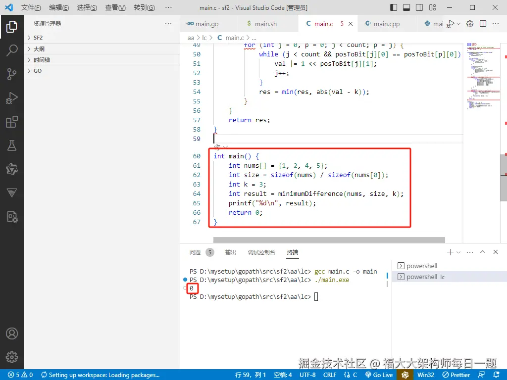Open terminal panel more actions
507x380 pixels.
click(x=470, y=252)
